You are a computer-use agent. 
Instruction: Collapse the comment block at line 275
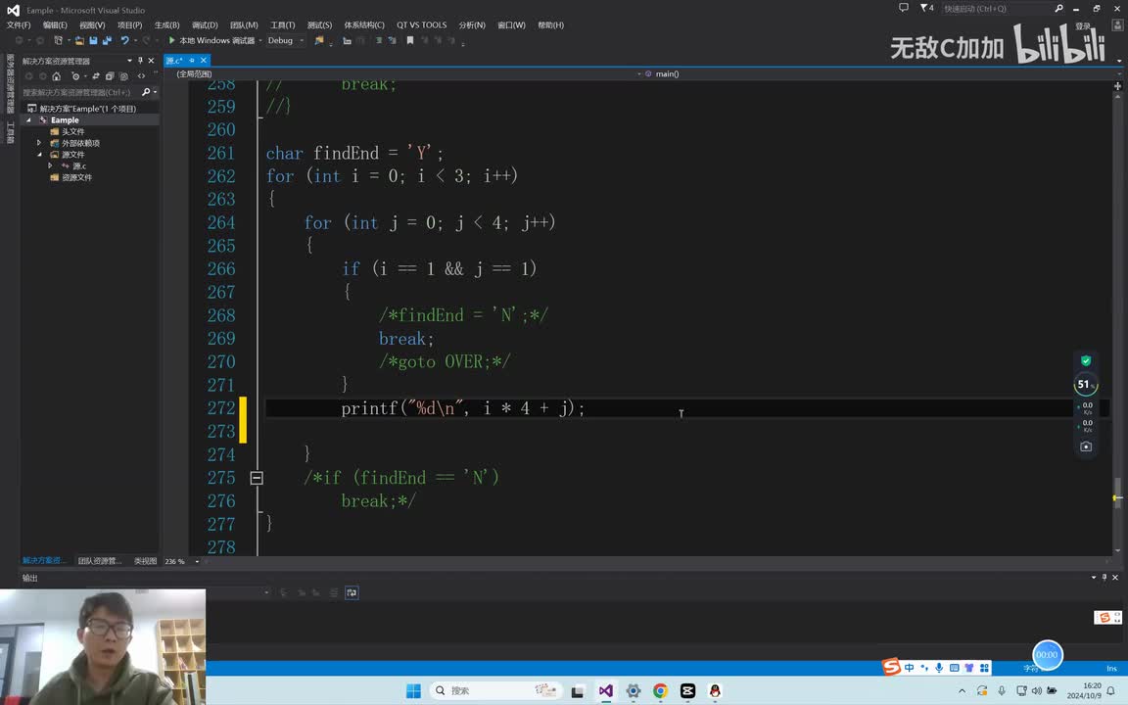tap(257, 478)
